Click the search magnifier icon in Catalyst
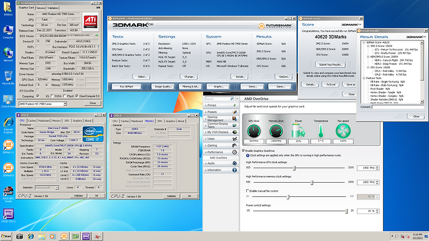 (232, 99)
